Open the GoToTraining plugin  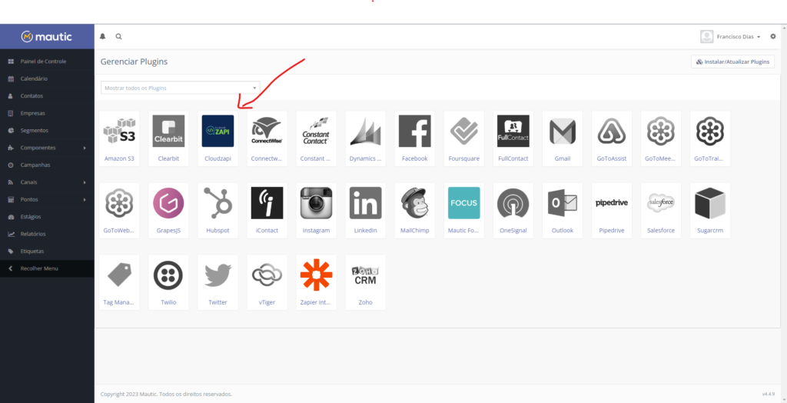click(x=709, y=138)
